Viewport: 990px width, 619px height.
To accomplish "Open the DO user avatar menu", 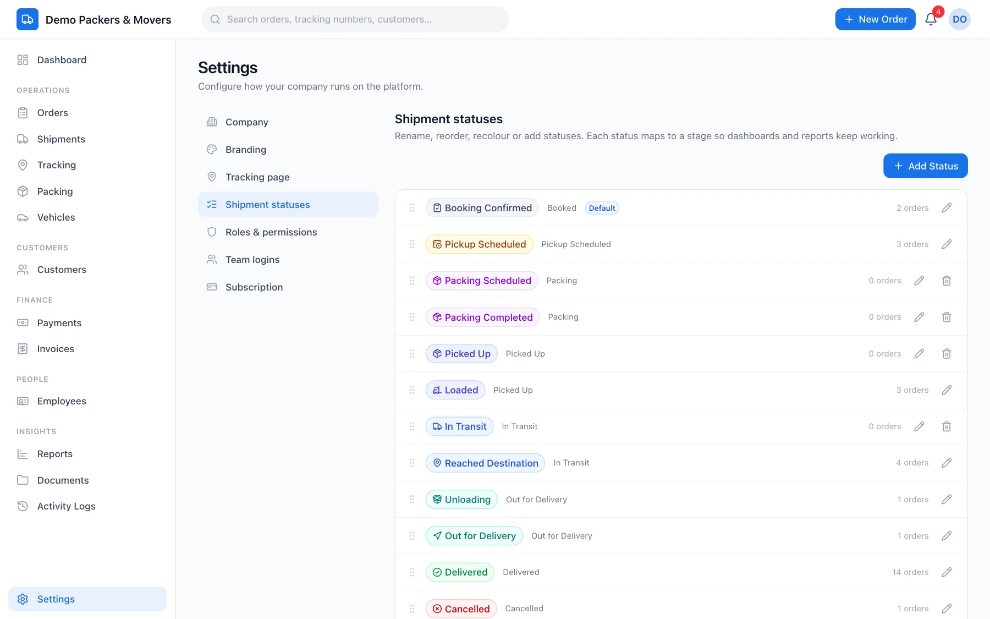I will (960, 19).
